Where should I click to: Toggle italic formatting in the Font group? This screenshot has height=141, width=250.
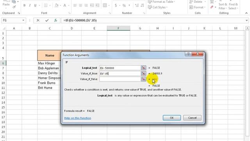tap(30, 5)
